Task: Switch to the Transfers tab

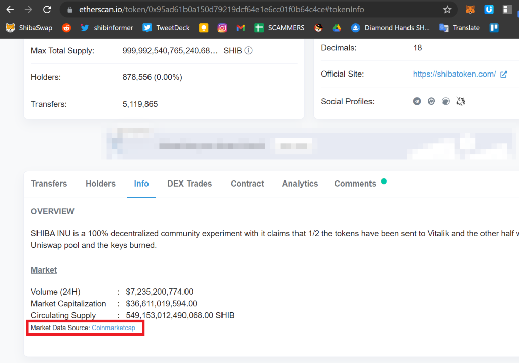Action: 49,184
